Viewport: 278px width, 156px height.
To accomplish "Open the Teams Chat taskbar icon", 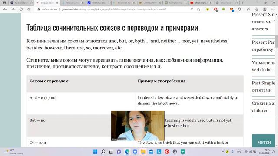I will click(119, 152).
